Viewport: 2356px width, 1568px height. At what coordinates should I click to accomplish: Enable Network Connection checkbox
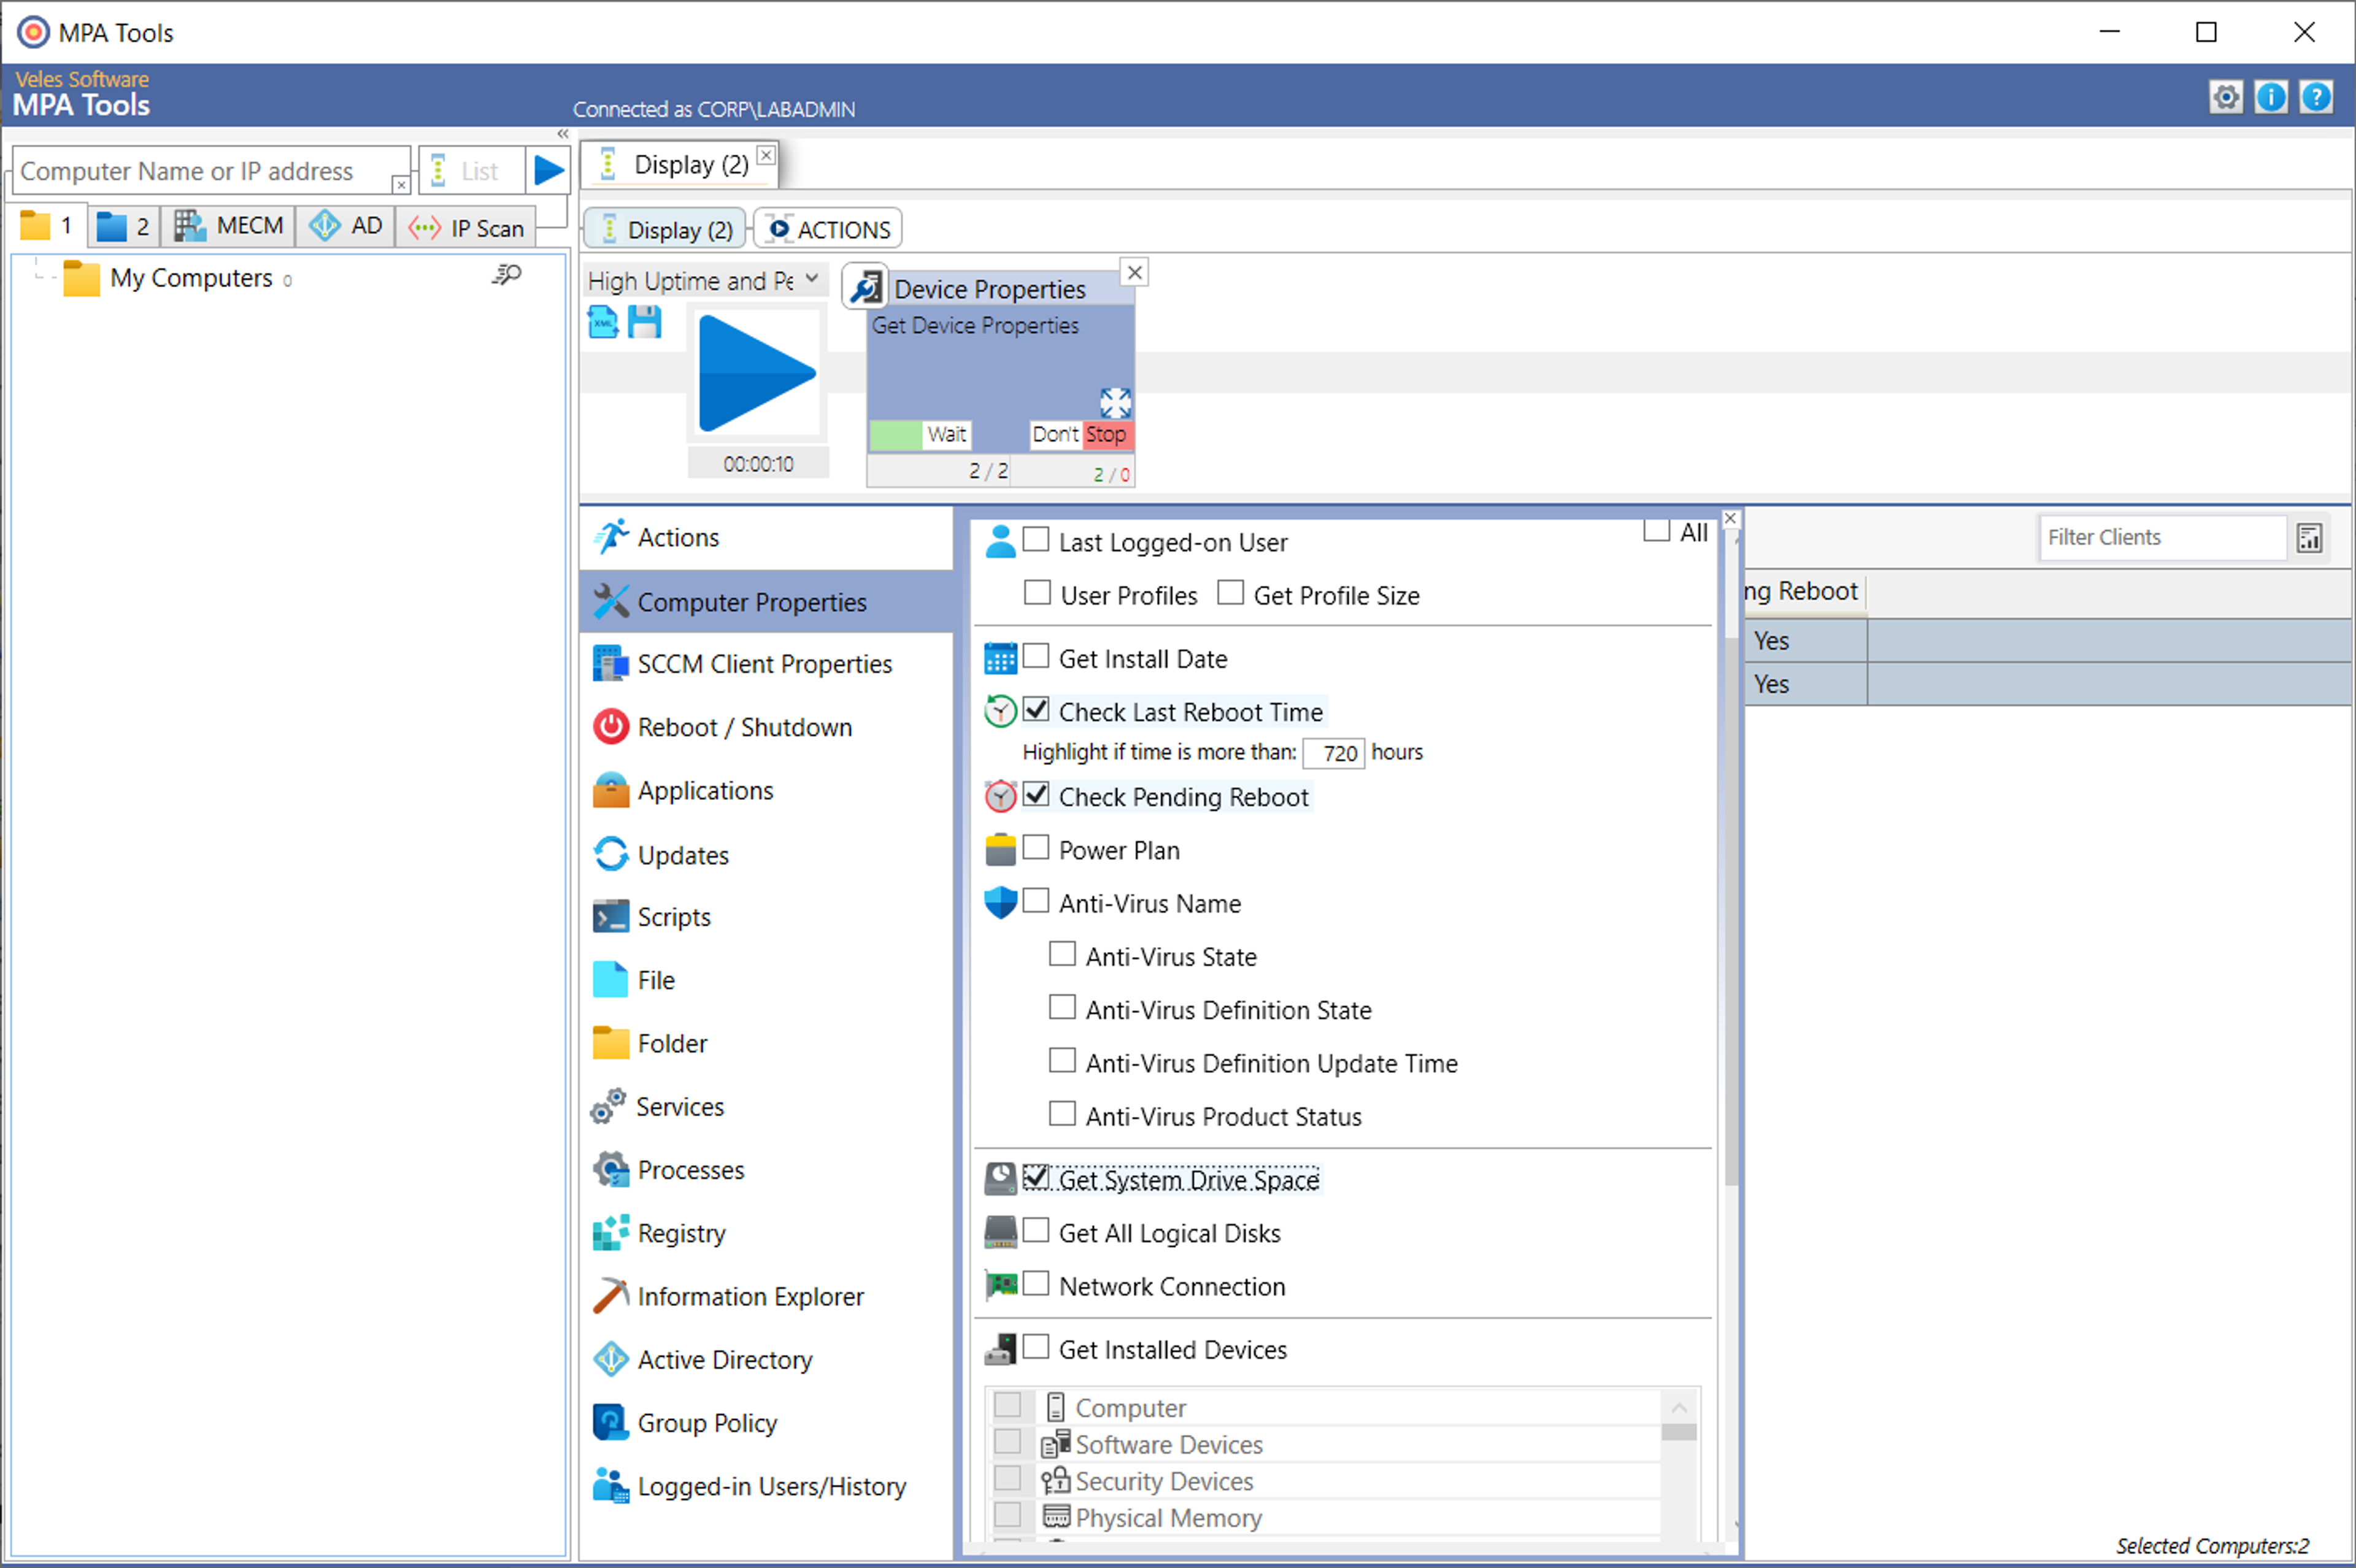tap(1036, 1284)
